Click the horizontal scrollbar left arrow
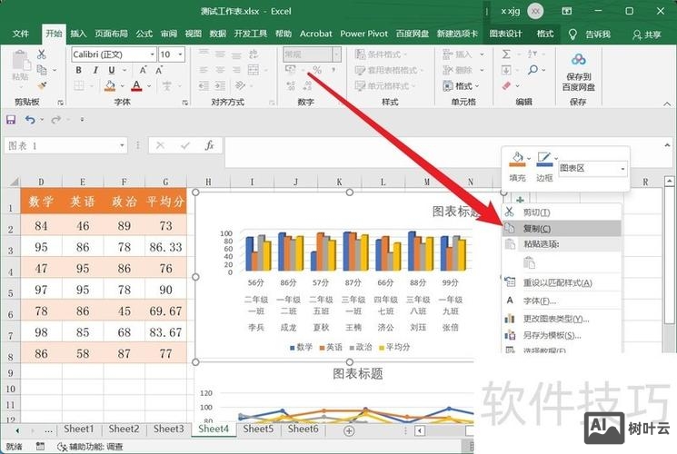677x454 pixels. 420,430
